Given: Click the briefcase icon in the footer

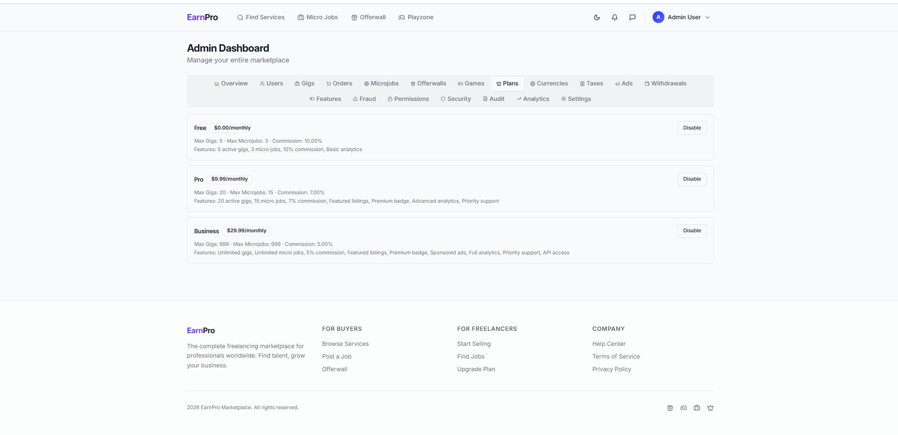Looking at the screenshot, I should tap(697, 408).
